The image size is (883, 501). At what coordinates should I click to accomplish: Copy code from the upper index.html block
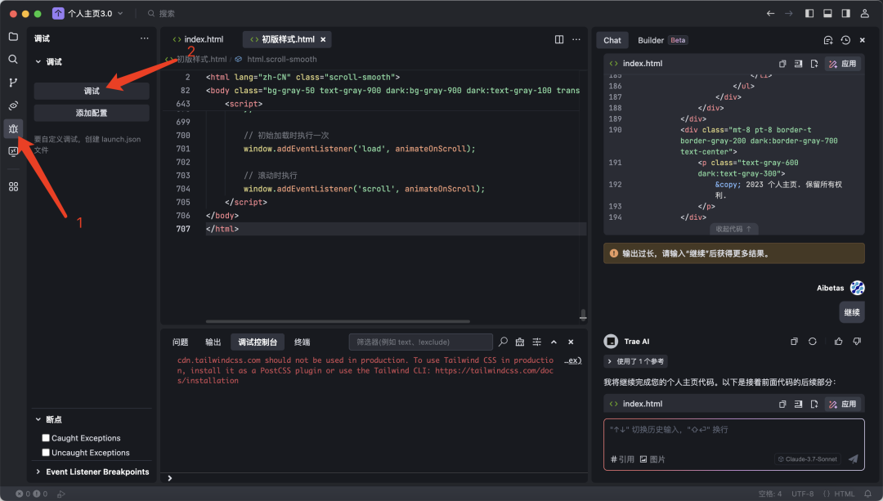[782, 64]
